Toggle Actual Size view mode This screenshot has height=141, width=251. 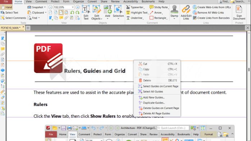point(50,13)
